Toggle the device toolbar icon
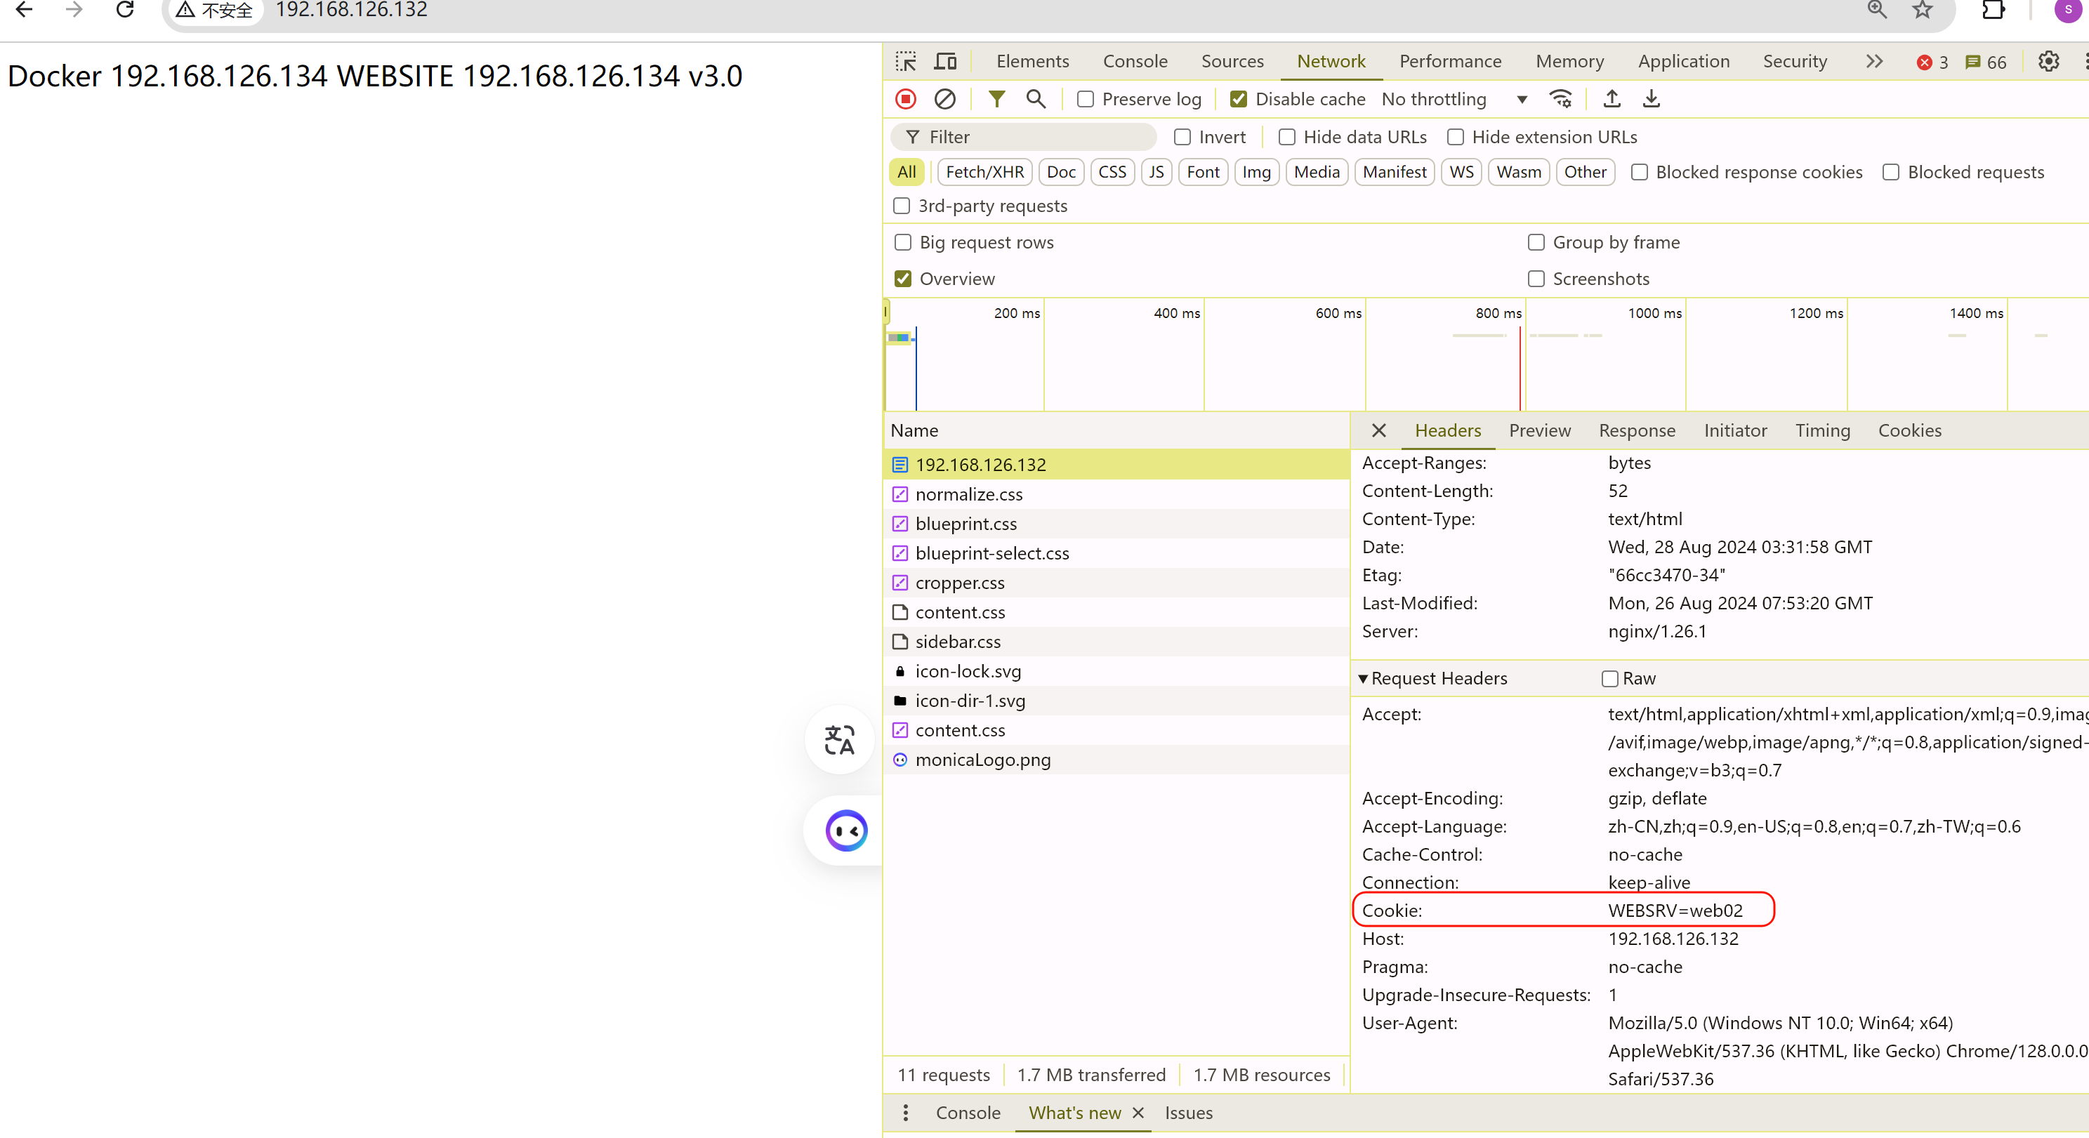2089x1138 pixels. (946, 62)
